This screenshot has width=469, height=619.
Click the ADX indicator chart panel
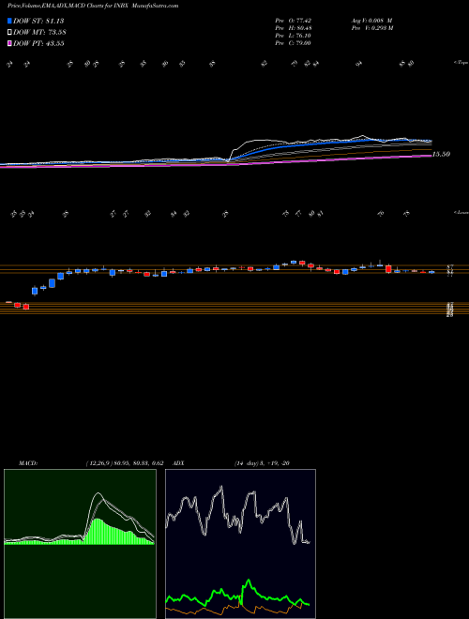[240, 544]
